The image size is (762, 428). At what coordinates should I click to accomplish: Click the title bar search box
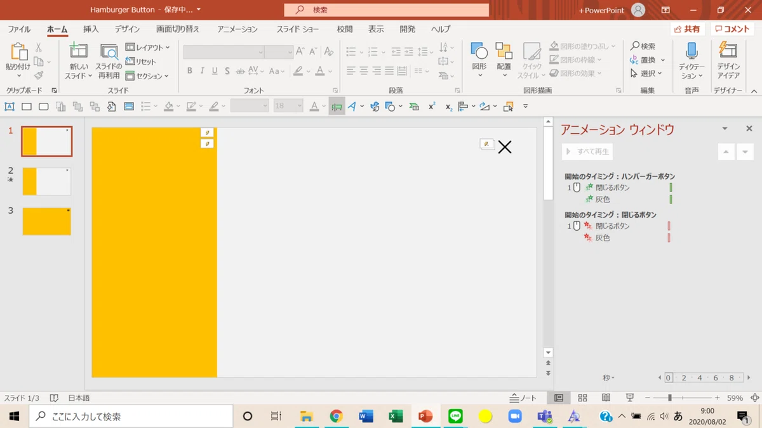[387, 10]
